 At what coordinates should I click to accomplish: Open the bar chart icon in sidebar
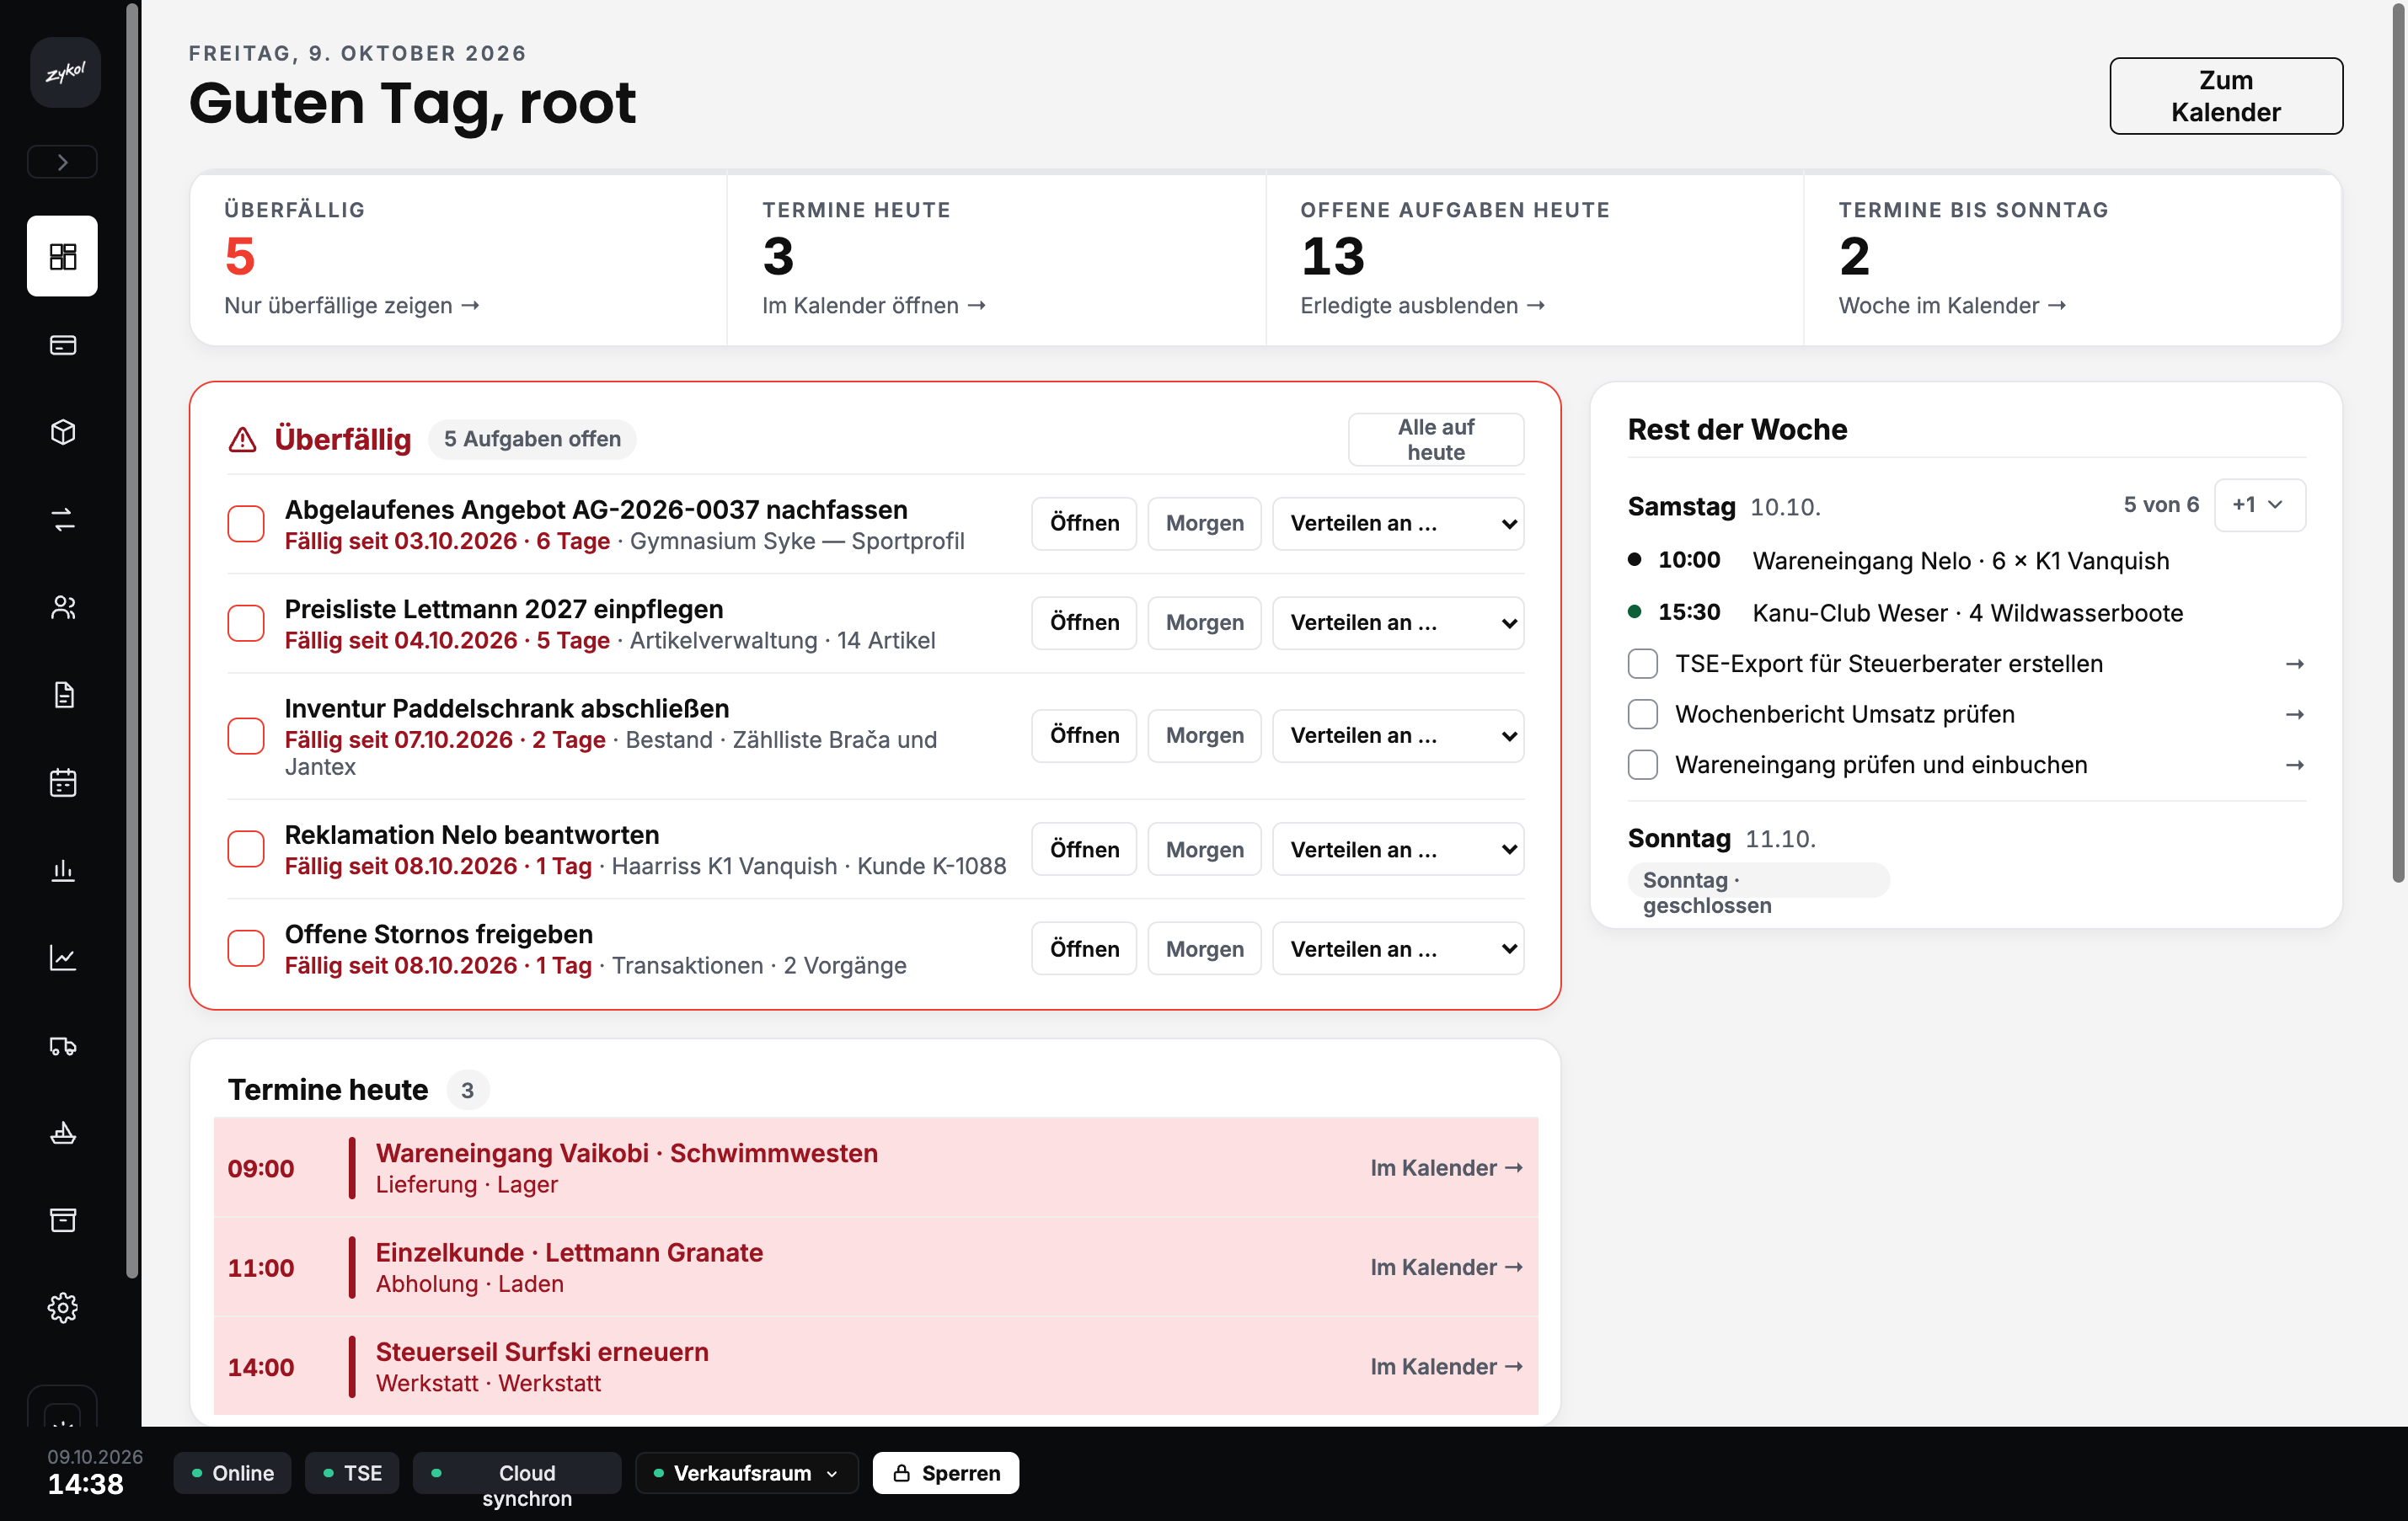click(62, 869)
